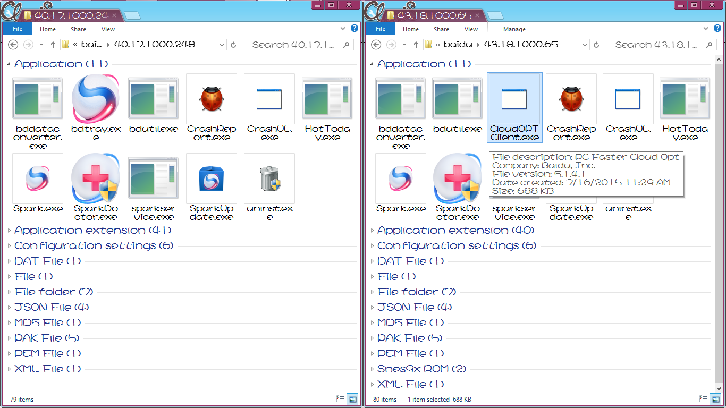
Task: Select CrashReport.exe ladybug icon in right window
Action: click(571, 99)
